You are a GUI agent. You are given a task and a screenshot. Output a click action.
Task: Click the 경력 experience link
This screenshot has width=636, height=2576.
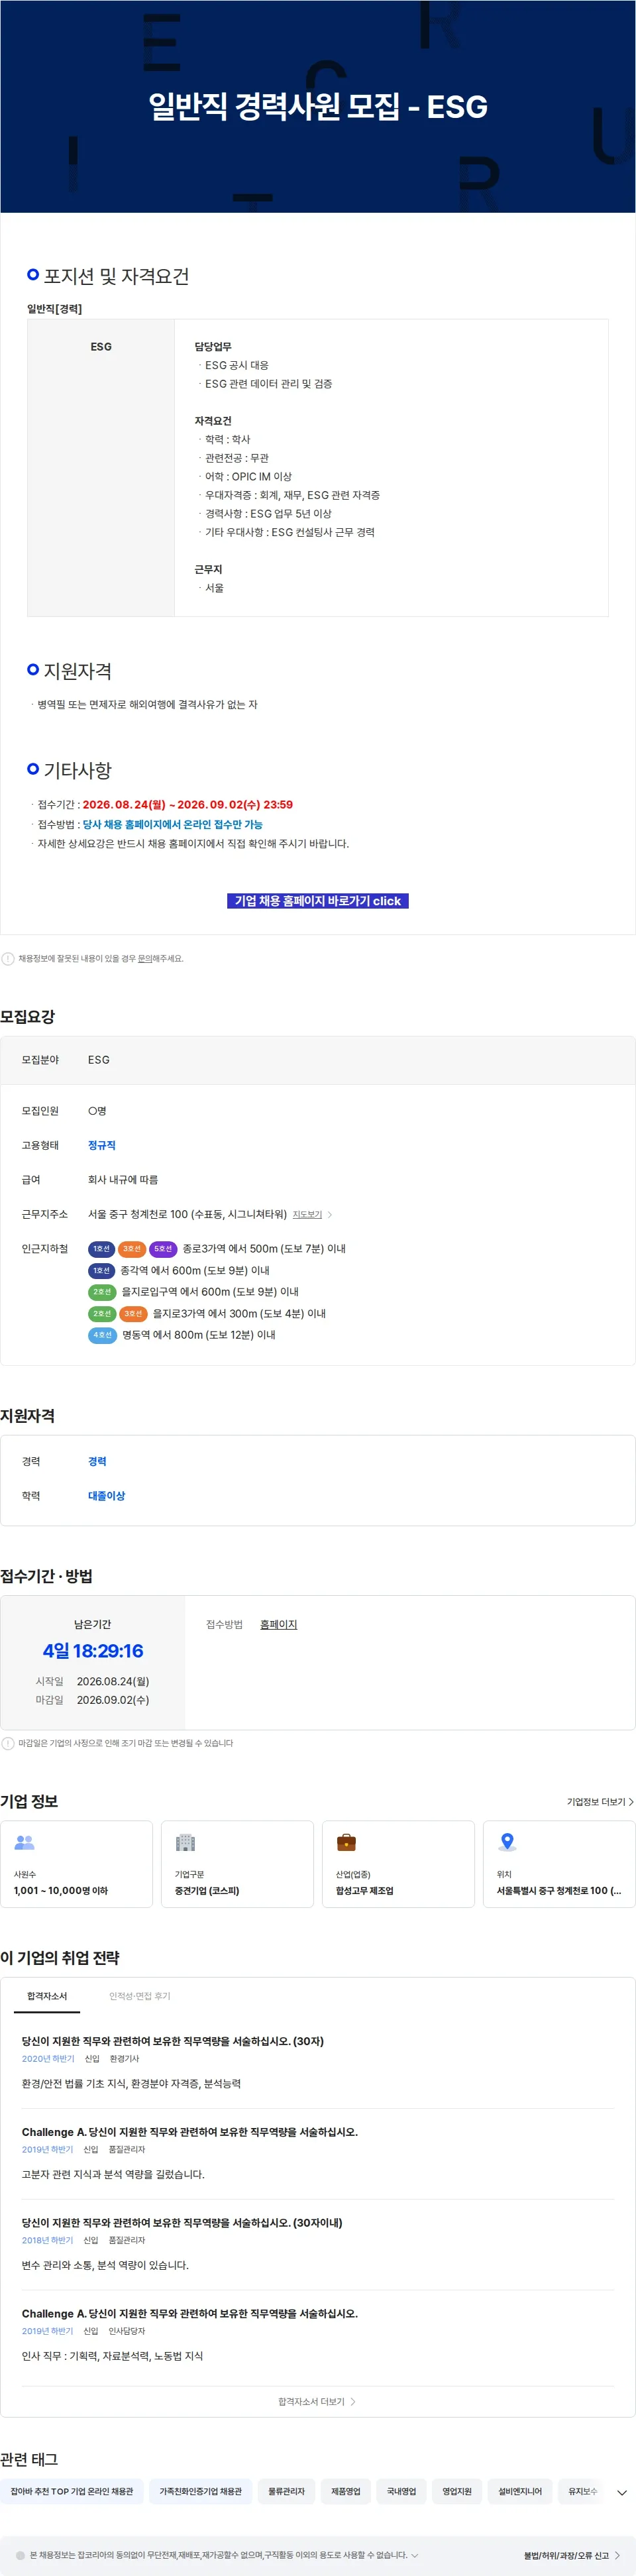click(x=97, y=1461)
